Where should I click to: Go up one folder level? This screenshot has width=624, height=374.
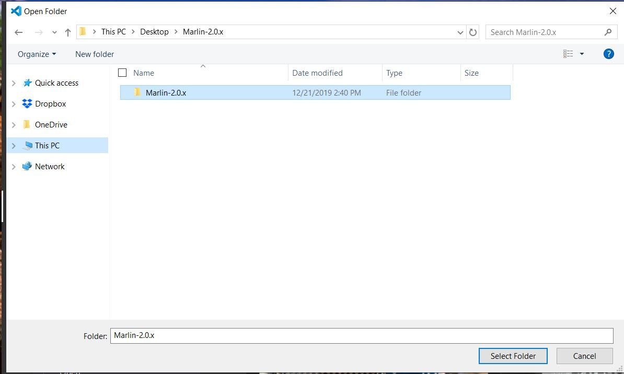(67, 32)
